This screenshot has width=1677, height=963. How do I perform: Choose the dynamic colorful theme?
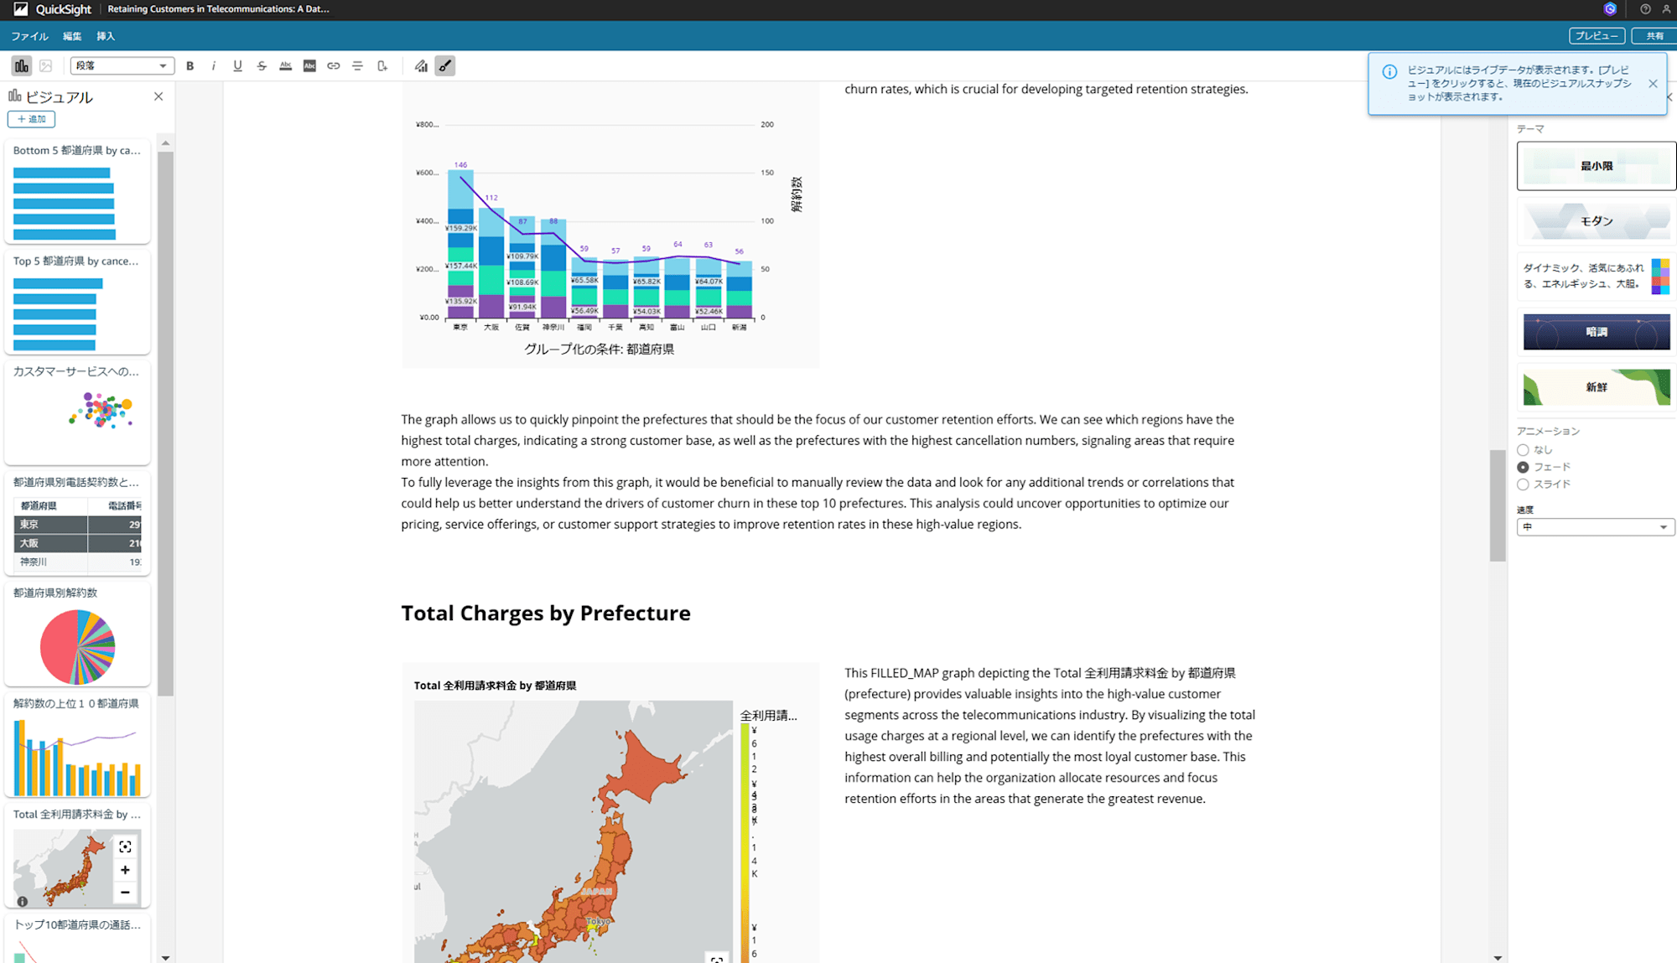pos(1597,277)
